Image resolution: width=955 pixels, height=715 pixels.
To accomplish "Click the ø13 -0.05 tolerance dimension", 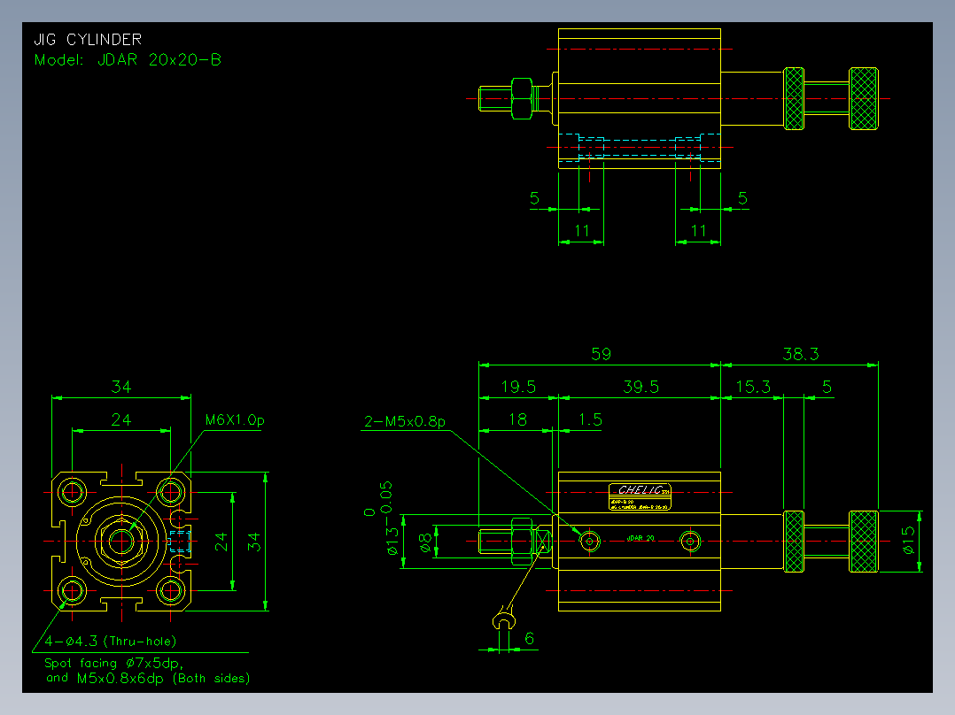I will click(x=385, y=519).
